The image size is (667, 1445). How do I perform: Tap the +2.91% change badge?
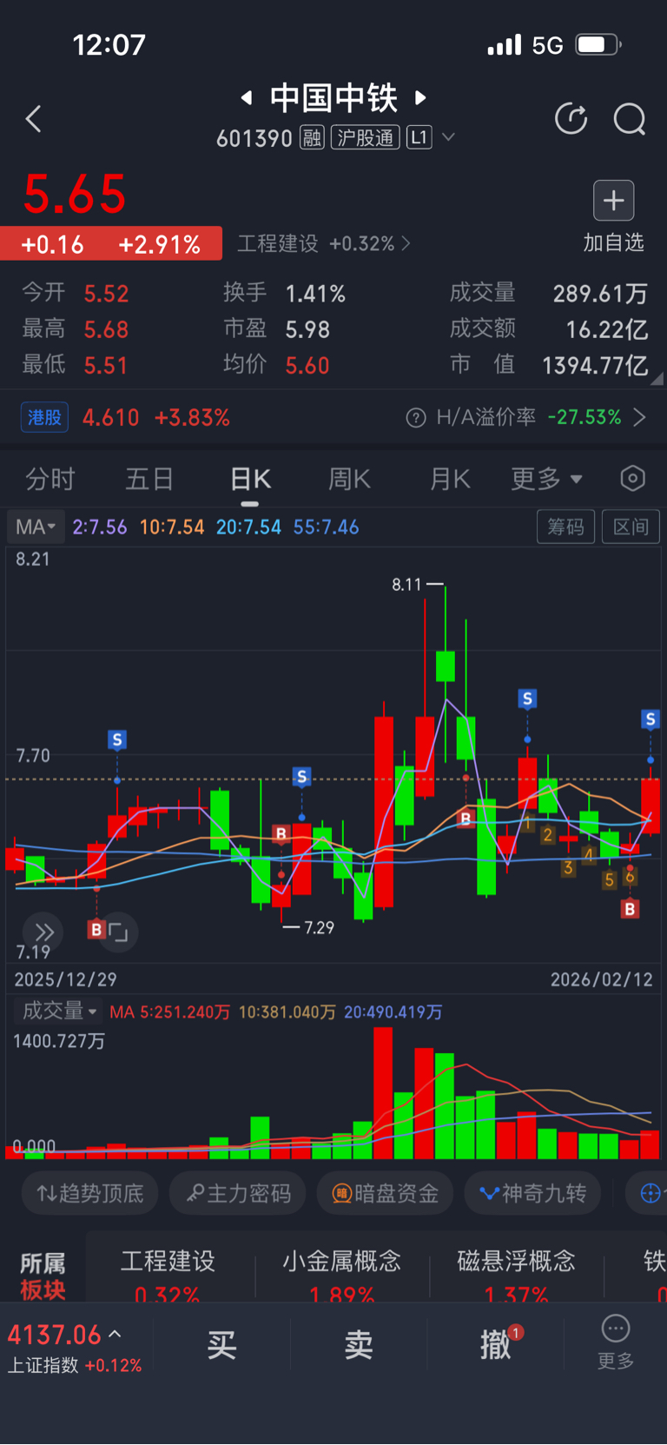pyautogui.click(x=159, y=244)
